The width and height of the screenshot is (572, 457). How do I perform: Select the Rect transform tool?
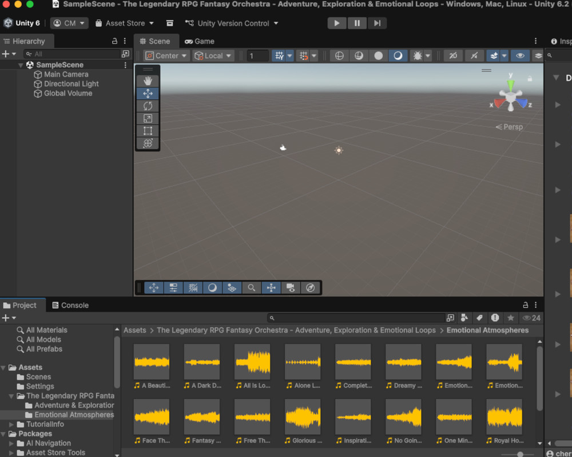148,131
